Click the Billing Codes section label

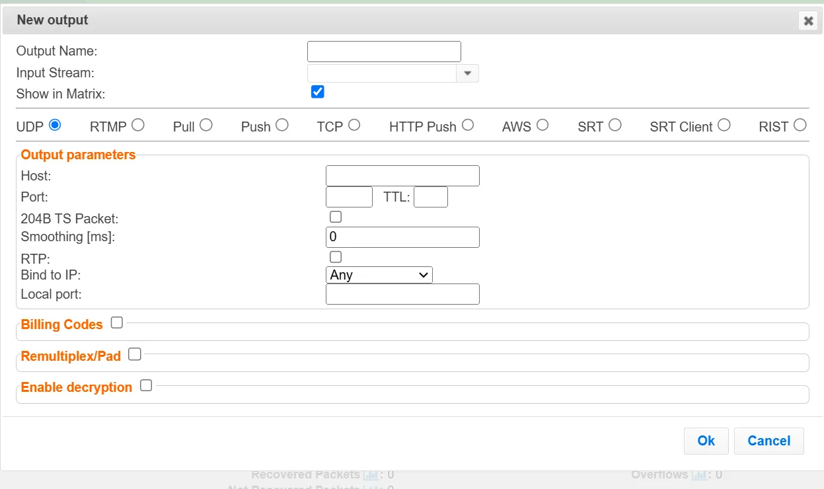coord(62,324)
